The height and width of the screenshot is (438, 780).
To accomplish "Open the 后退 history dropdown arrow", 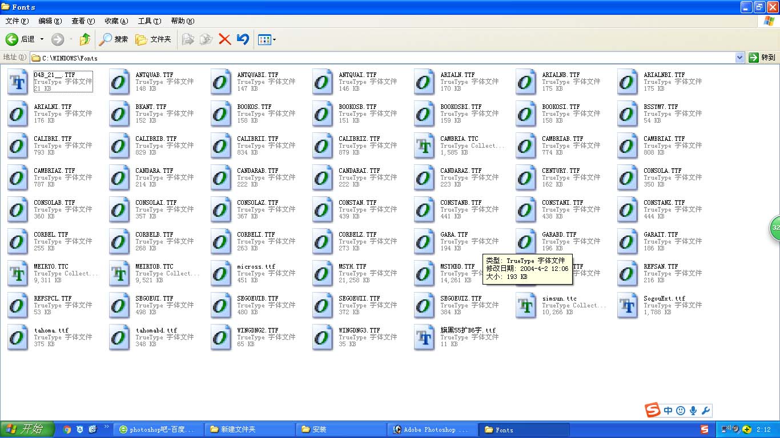I will pyautogui.click(x=42, y=39).
